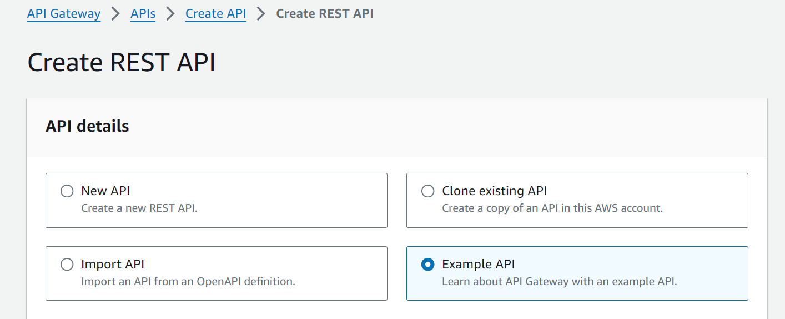Return to the Create API breadcrumb page
Viewport: 785px width, 319px height.
(x=216, y=13)
